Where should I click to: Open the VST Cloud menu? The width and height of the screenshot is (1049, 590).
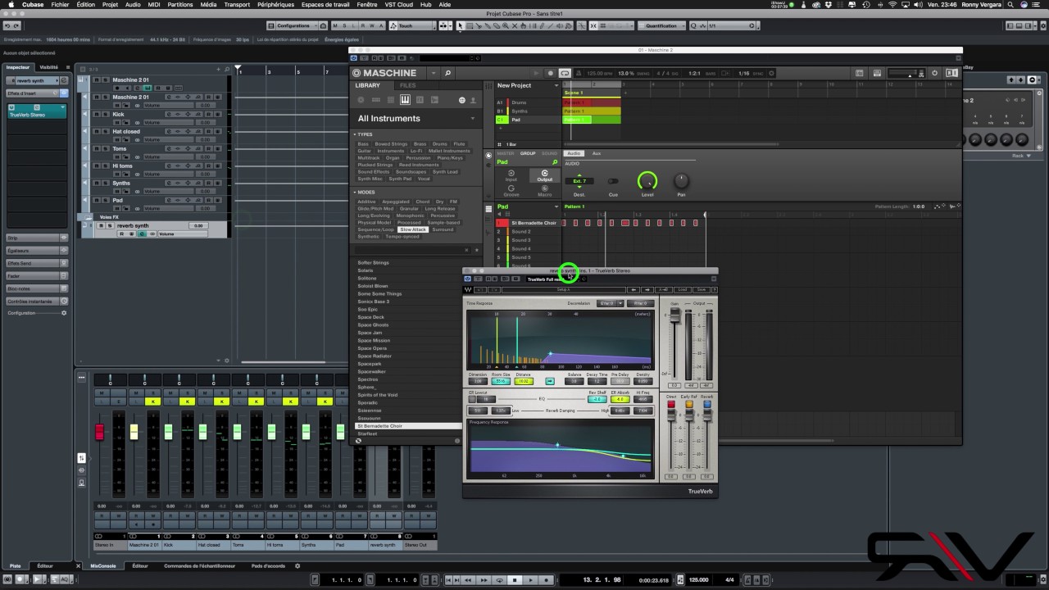(399, 4)
